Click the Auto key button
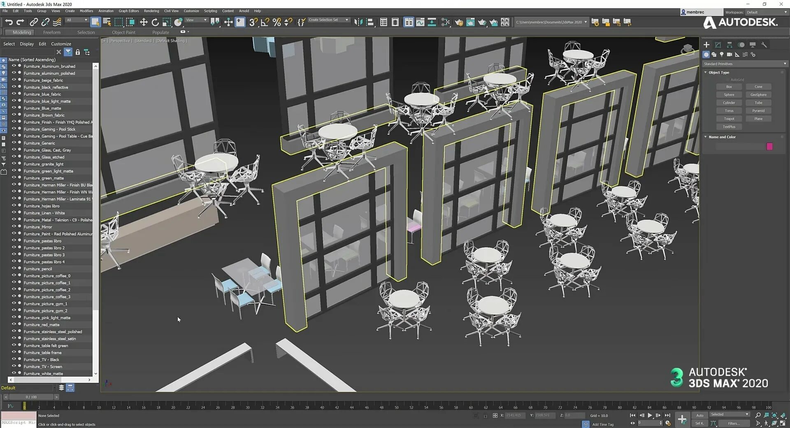790x428 pixels. [x=699, y=415]
